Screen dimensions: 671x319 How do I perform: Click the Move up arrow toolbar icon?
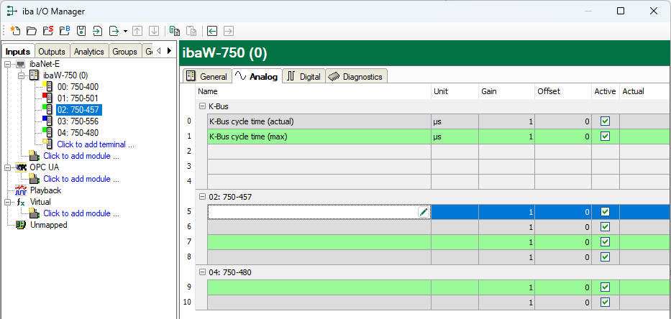click(x=137, y=30)
